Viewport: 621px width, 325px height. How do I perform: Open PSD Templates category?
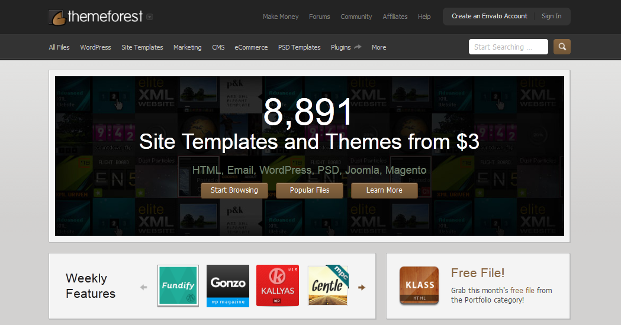[299, 47]
